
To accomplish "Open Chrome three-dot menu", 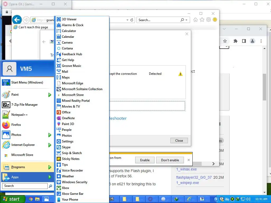I will coord(261,41).
